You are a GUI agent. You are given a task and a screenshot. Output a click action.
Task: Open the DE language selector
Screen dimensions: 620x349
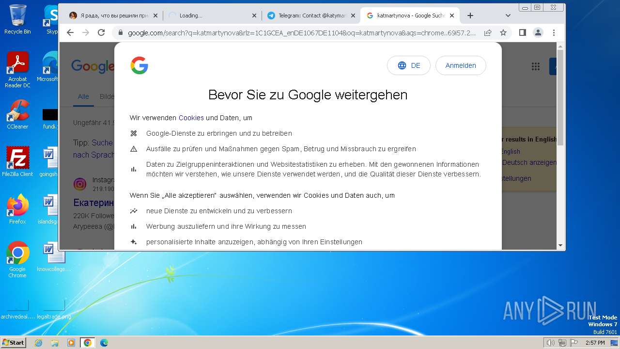pos(409,65)
